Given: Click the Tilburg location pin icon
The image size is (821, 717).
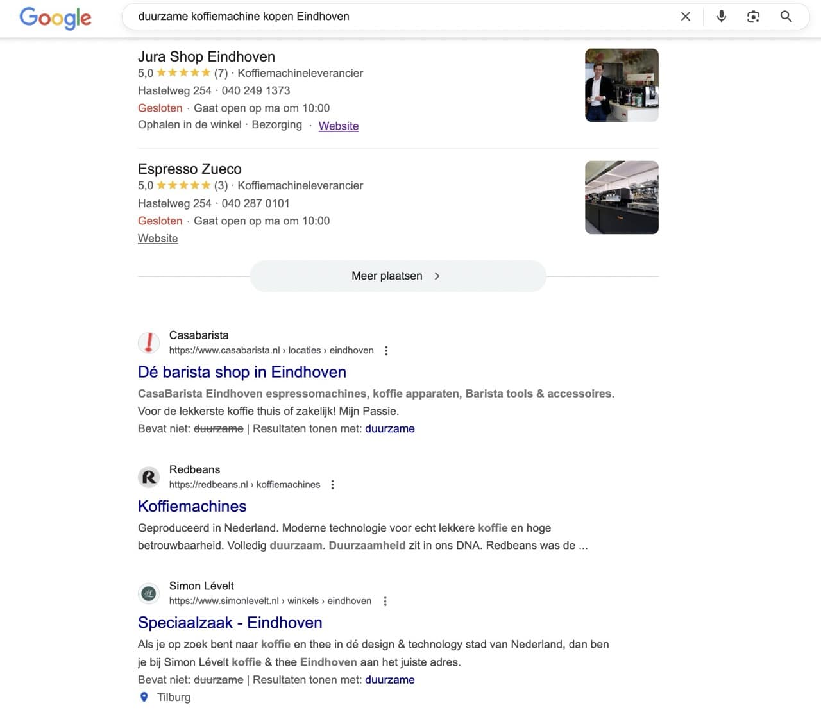Looking at the screenshot, I should [144, 697].
